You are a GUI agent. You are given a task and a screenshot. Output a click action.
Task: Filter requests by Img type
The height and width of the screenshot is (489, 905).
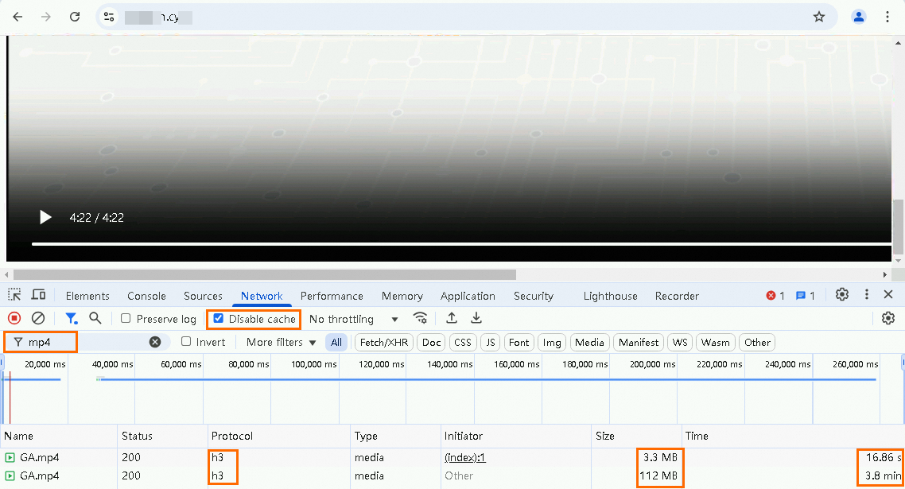(x=552, y=343)
